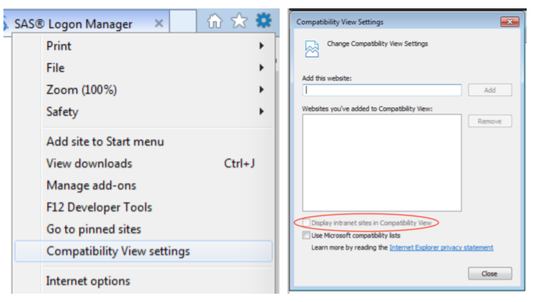
Task: Open Internet options from menu
Action: click(x=88, y=281)
